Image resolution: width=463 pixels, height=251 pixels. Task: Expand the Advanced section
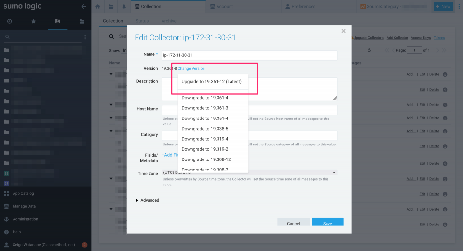148,200
